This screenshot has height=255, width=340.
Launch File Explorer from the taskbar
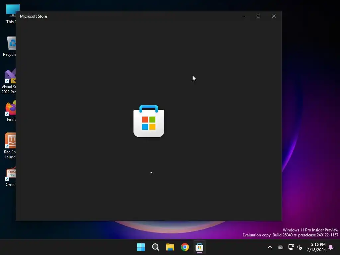(170, 247)
